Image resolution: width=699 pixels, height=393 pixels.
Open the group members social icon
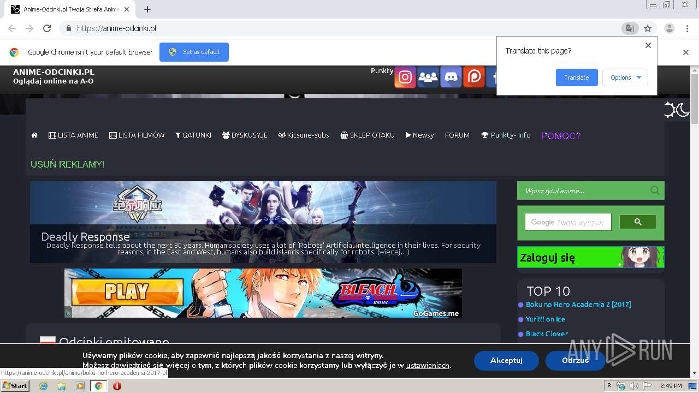[x=428, y=78]
